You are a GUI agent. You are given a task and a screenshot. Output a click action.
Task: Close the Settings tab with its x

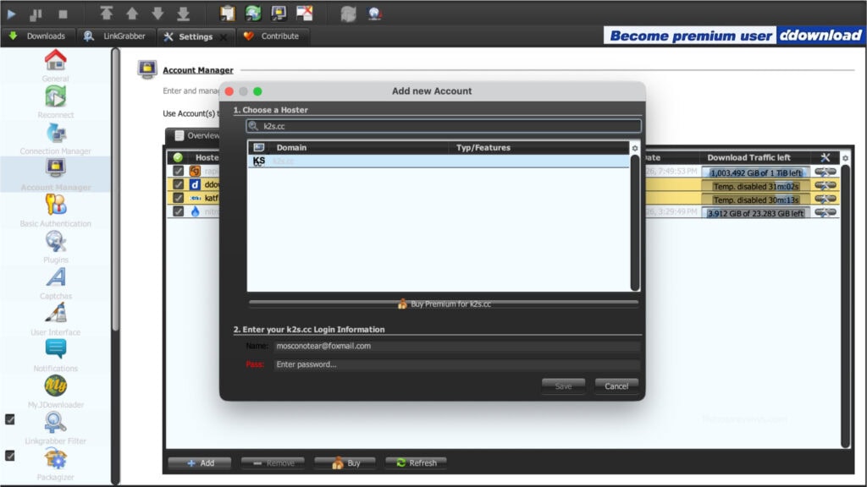coord(224,37)
